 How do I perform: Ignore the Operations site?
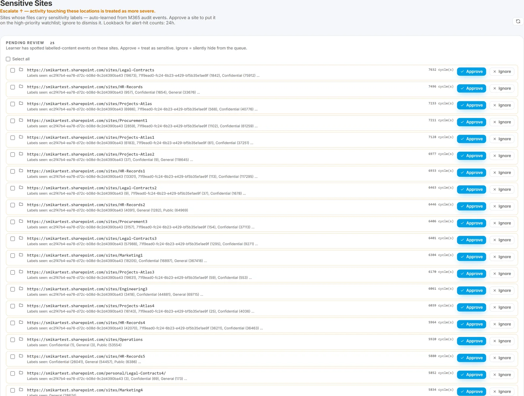[x=502, y=341]
